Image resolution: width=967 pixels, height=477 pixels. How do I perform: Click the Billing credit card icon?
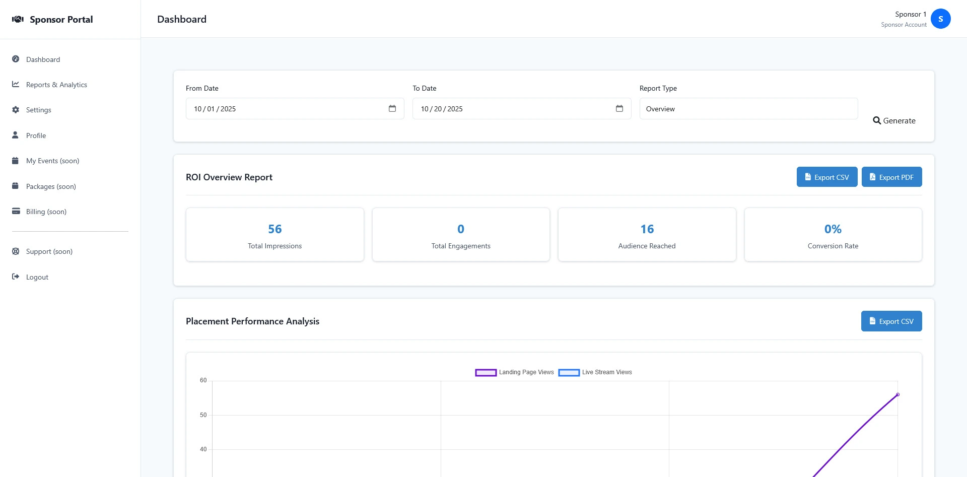click(16, 211)
